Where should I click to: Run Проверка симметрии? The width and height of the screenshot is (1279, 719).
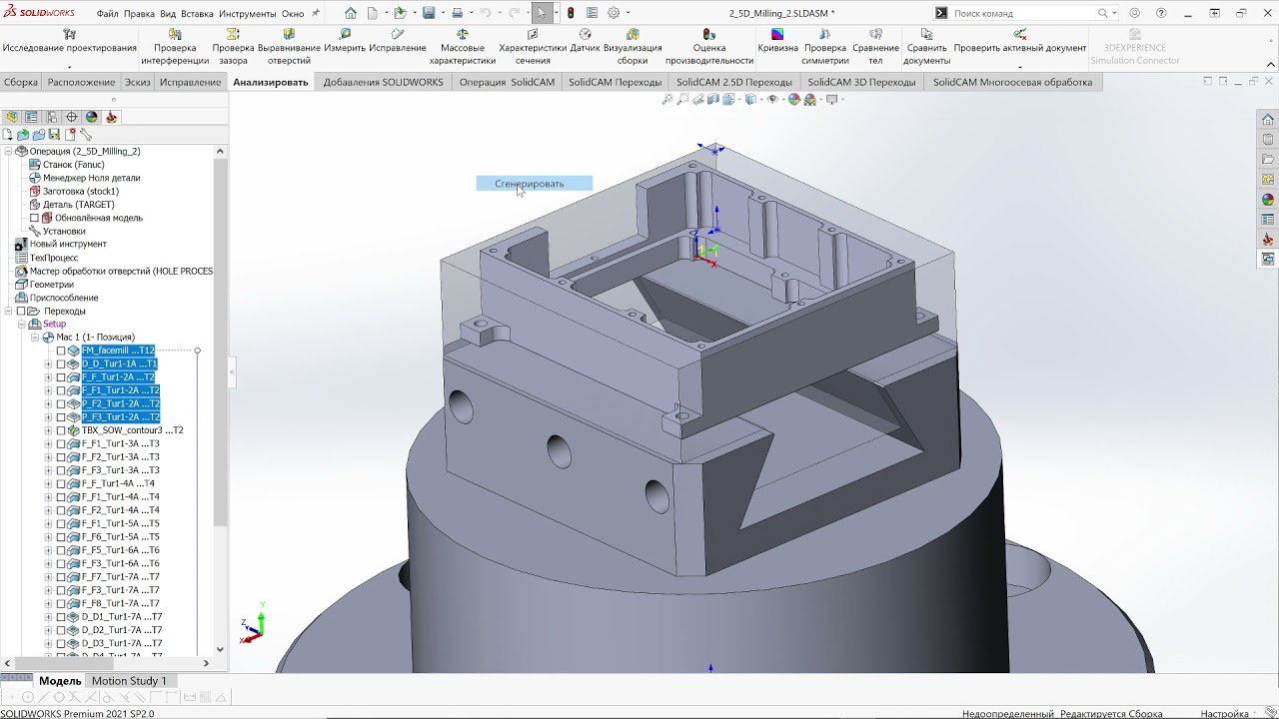[825, 47]
